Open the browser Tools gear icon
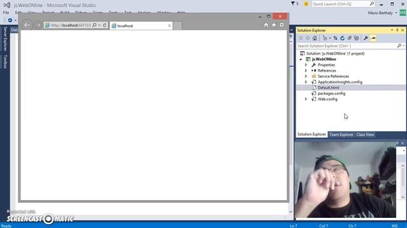Viewport: 407px width, 228px height. pyautogui.click(x=282, y=25)
